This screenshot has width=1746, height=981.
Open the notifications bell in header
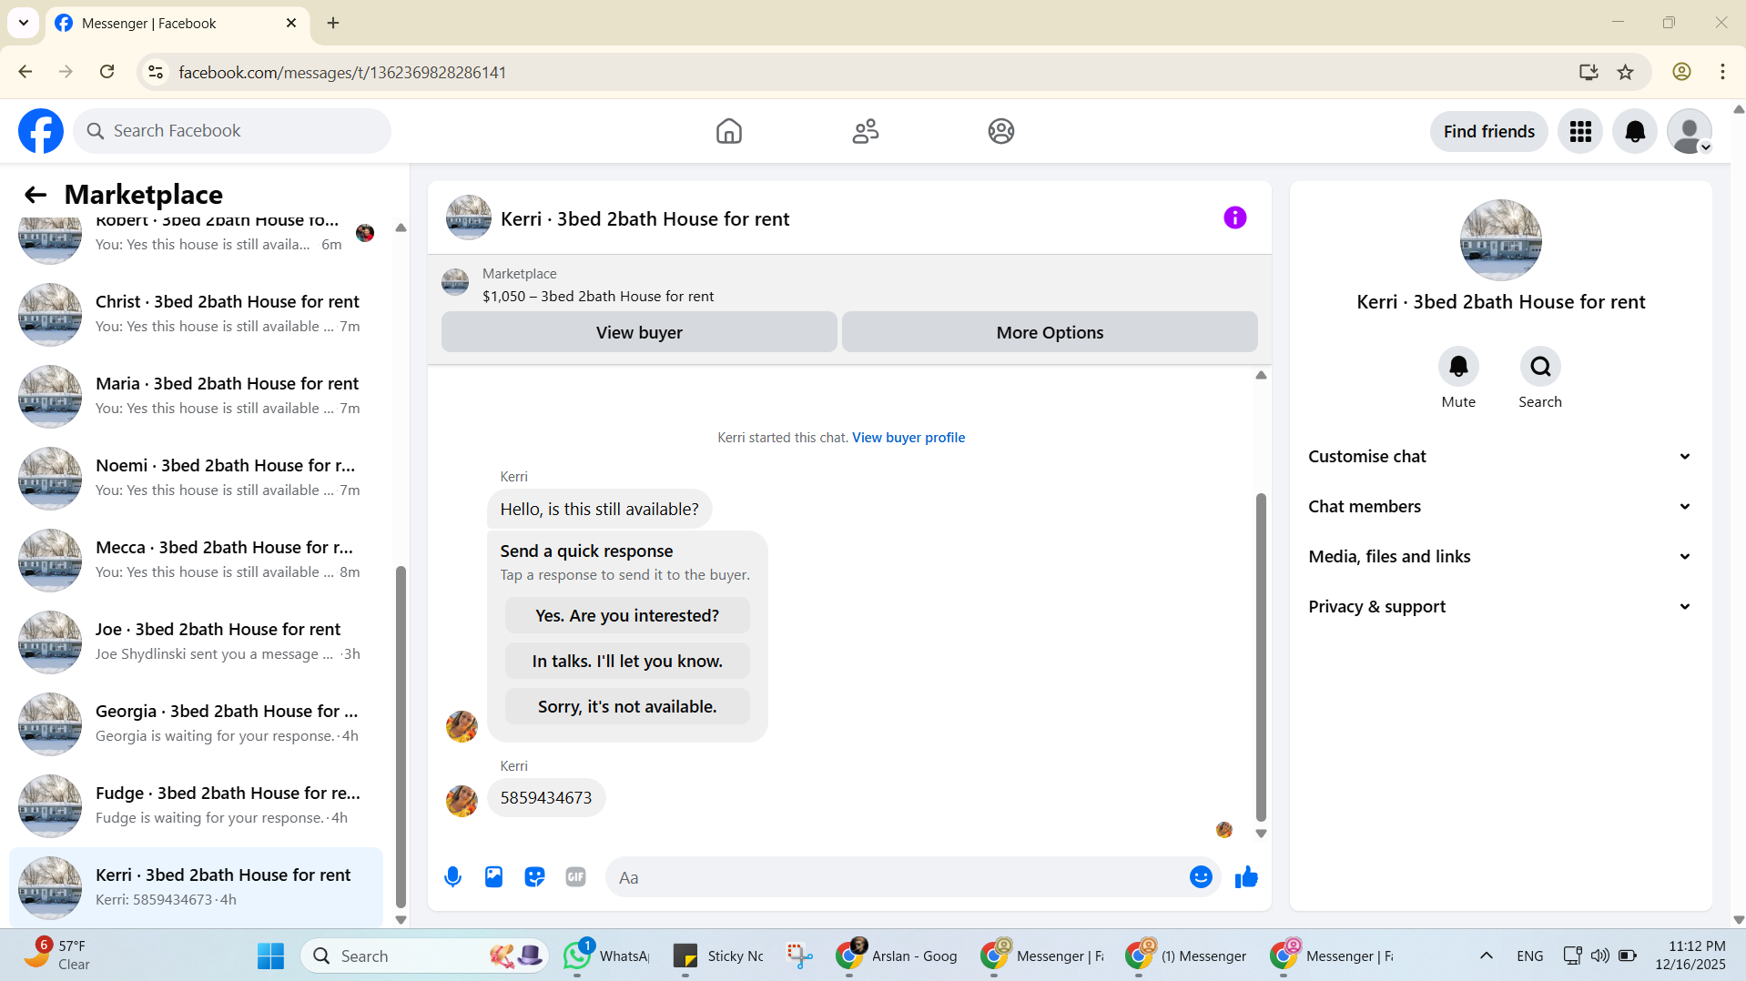tap(1635, 132)
